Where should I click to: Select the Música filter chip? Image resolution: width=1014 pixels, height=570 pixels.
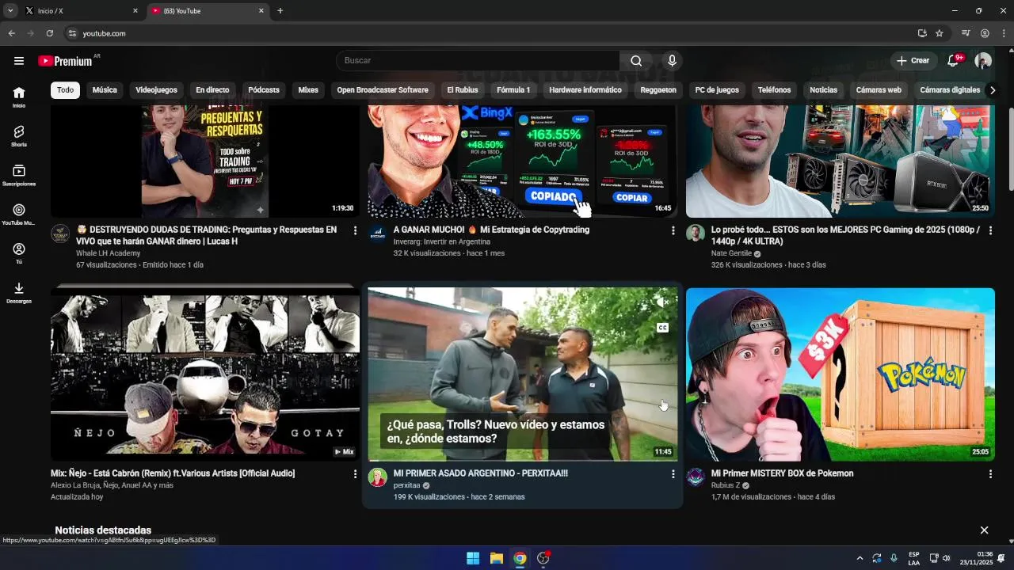105,90
